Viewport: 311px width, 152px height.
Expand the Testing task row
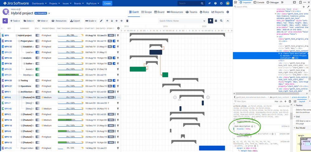[19, 80]
